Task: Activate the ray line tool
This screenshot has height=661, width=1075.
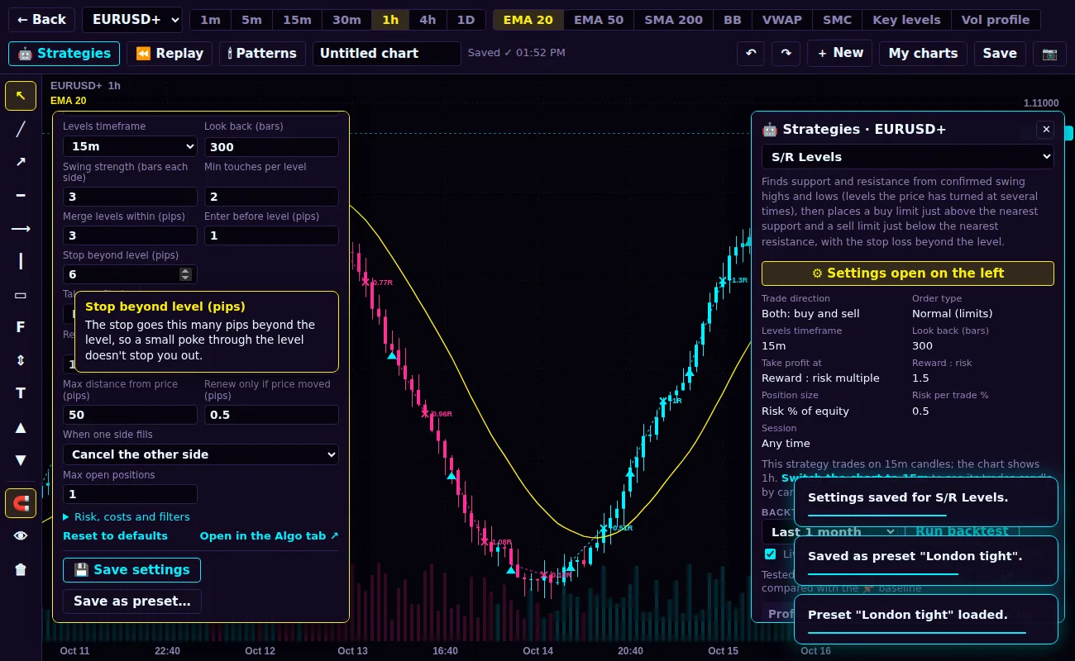Action: (x=21, y=228)
